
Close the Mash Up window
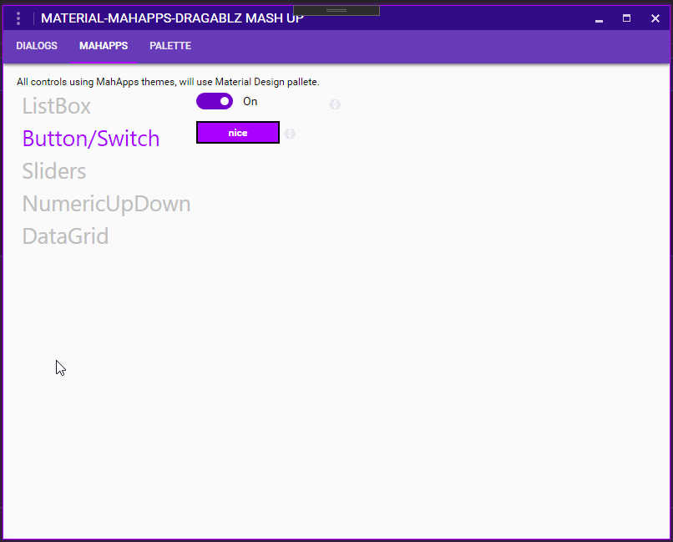coord(655,18)
